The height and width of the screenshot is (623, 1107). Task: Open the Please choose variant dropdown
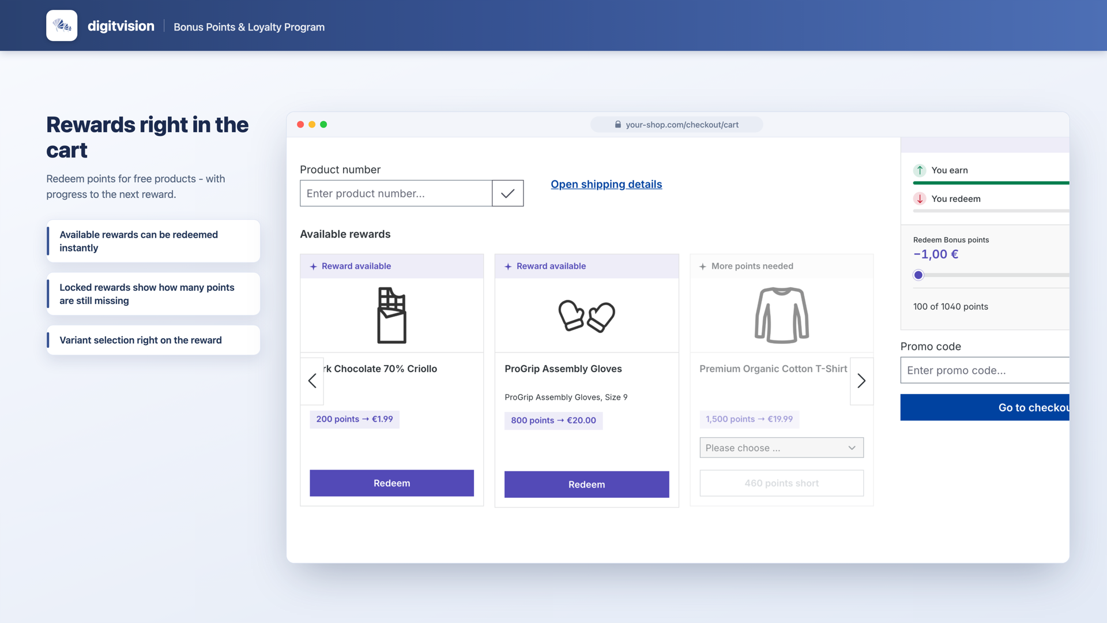tap(781, 448)
